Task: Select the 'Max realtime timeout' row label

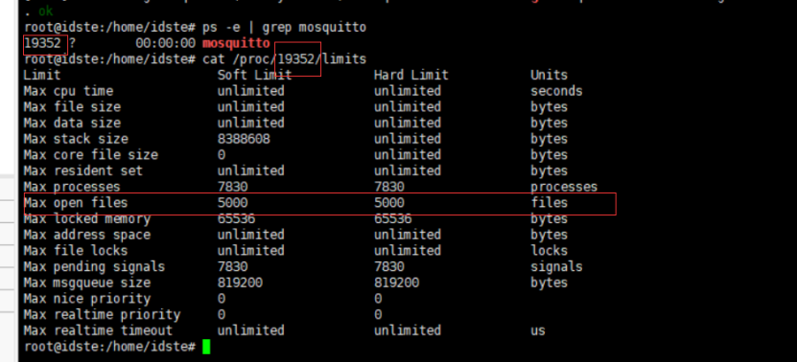Action: click(98, 330)
